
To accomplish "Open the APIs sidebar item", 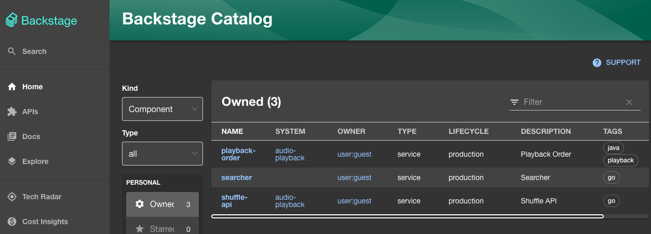I will (55, 112).
